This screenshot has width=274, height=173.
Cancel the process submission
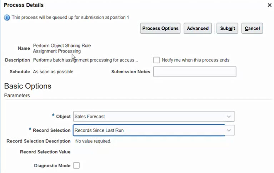coord(252,28)
